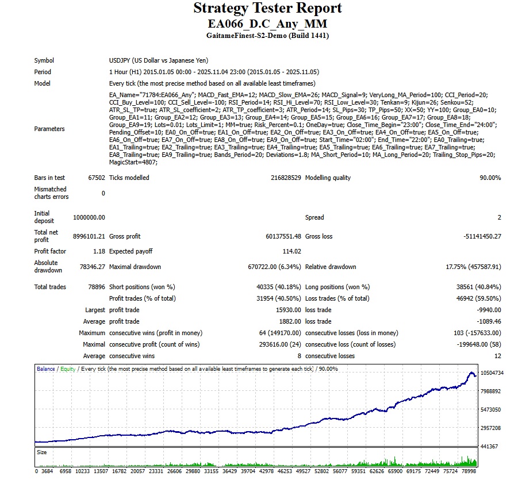The width and height of the screenshot is (518, 480).
Task: Click the chart axis label 5473050
Action: tap(490, 410)
